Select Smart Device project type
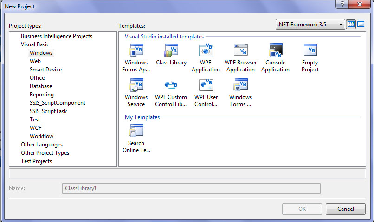The image size is (374, 222). pyautogui.click(x=46, y=70)
